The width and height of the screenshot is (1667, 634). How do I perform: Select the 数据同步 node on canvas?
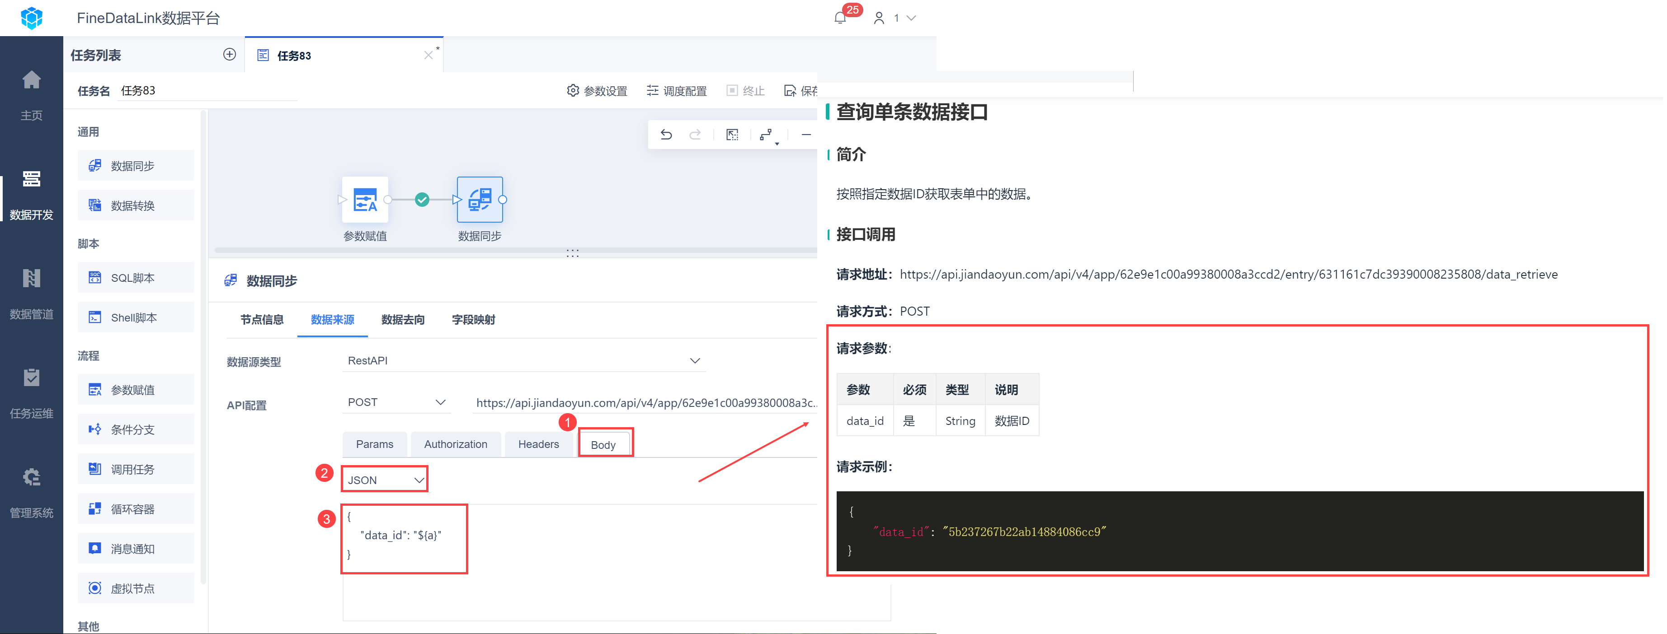[480, 200]
